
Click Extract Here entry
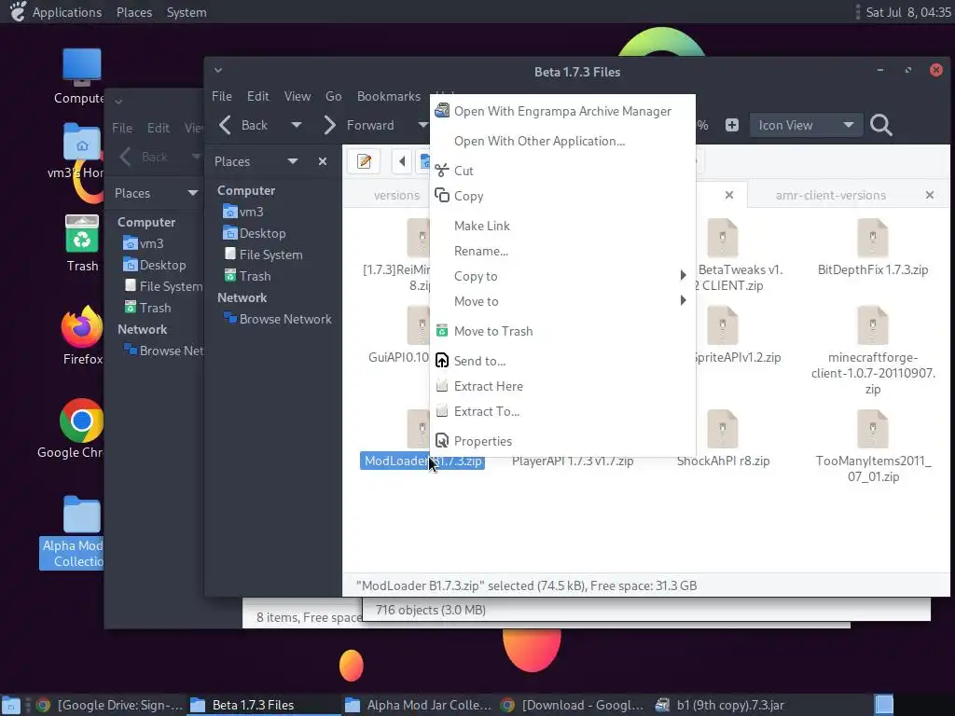click(562, 386)
